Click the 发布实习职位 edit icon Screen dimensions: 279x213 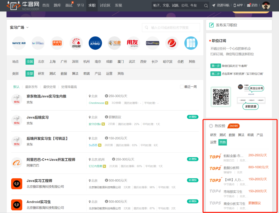pos(211,25)
